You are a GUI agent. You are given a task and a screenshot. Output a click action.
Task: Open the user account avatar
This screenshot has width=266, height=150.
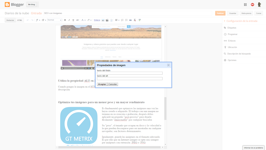(x=259, y=4)
